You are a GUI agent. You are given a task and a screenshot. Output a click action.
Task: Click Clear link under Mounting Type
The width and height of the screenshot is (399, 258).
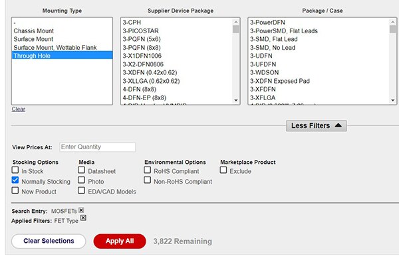click(19, 109)
